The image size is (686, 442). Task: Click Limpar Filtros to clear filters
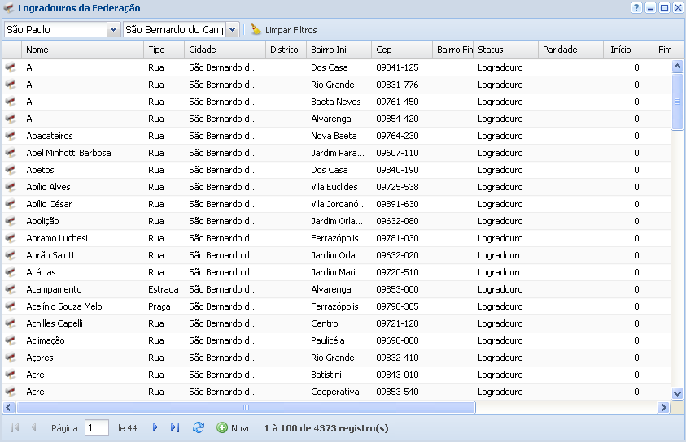(284, 30)
